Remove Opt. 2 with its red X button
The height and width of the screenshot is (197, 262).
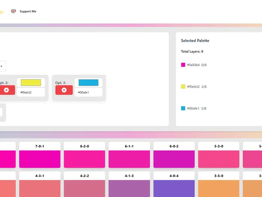[x=7, y=90]
